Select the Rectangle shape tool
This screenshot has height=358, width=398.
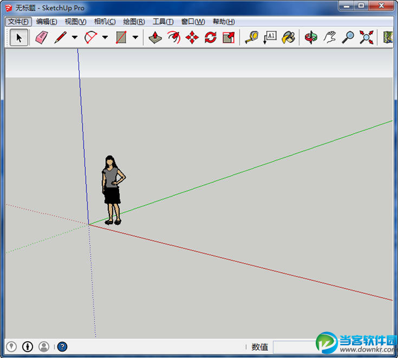click(121, 37)
